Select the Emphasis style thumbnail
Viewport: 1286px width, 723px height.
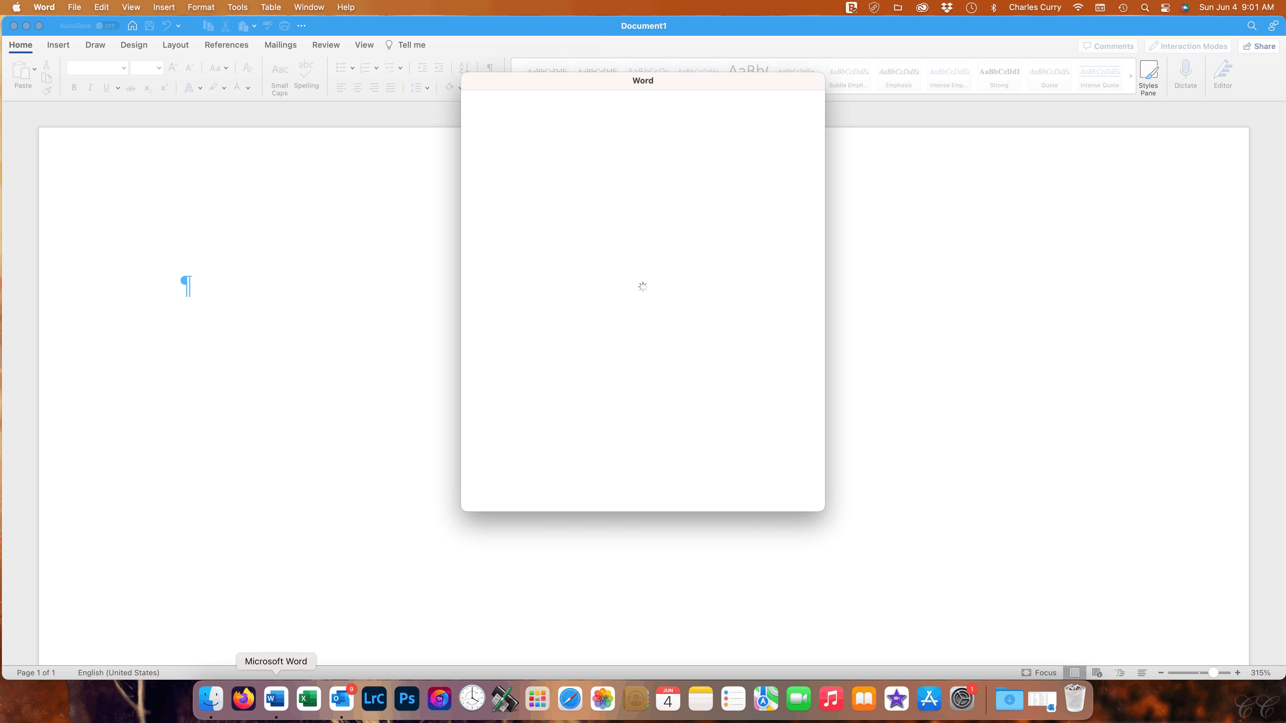click(899, 76)
